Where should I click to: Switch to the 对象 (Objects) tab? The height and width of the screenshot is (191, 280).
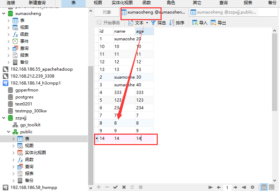[x=107, y=12]
